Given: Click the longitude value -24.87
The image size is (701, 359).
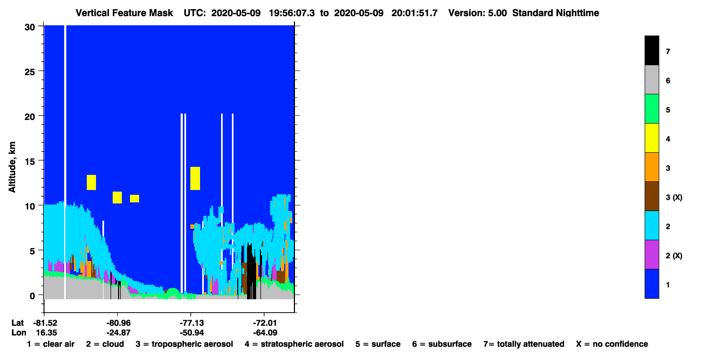Looking at the screenshot, I should 118,333.
